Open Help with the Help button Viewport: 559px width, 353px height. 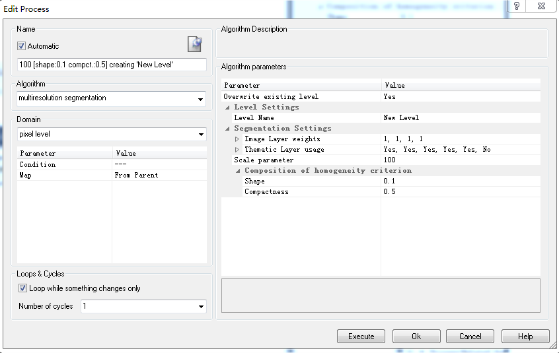[525, 337]
